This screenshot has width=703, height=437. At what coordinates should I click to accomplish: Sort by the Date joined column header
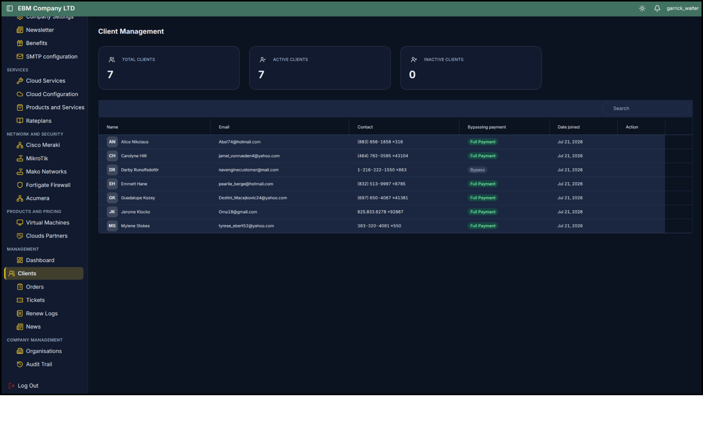[x=568, y=127]
